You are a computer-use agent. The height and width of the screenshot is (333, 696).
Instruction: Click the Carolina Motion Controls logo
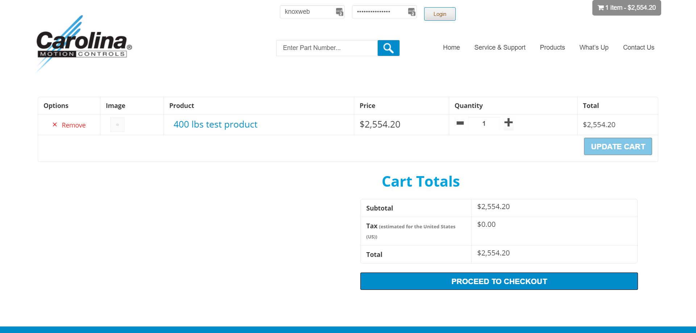coord(84,44)
